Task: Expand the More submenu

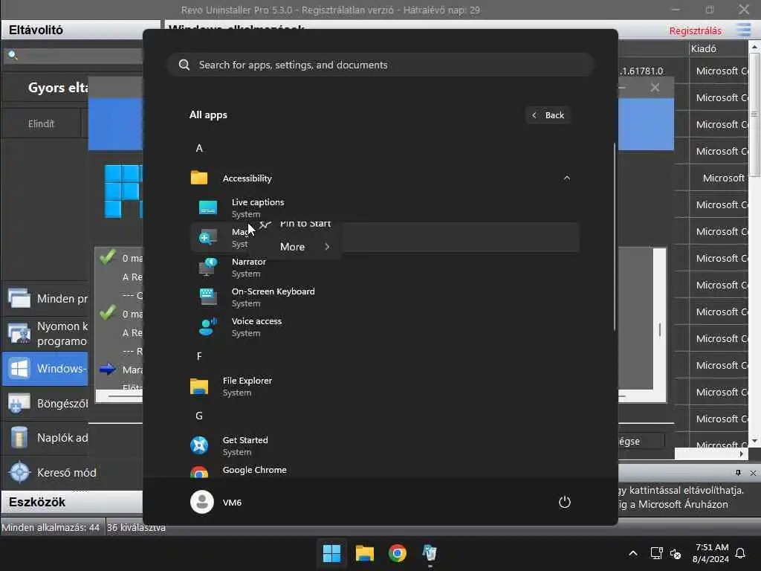Action: pos(304,247)
